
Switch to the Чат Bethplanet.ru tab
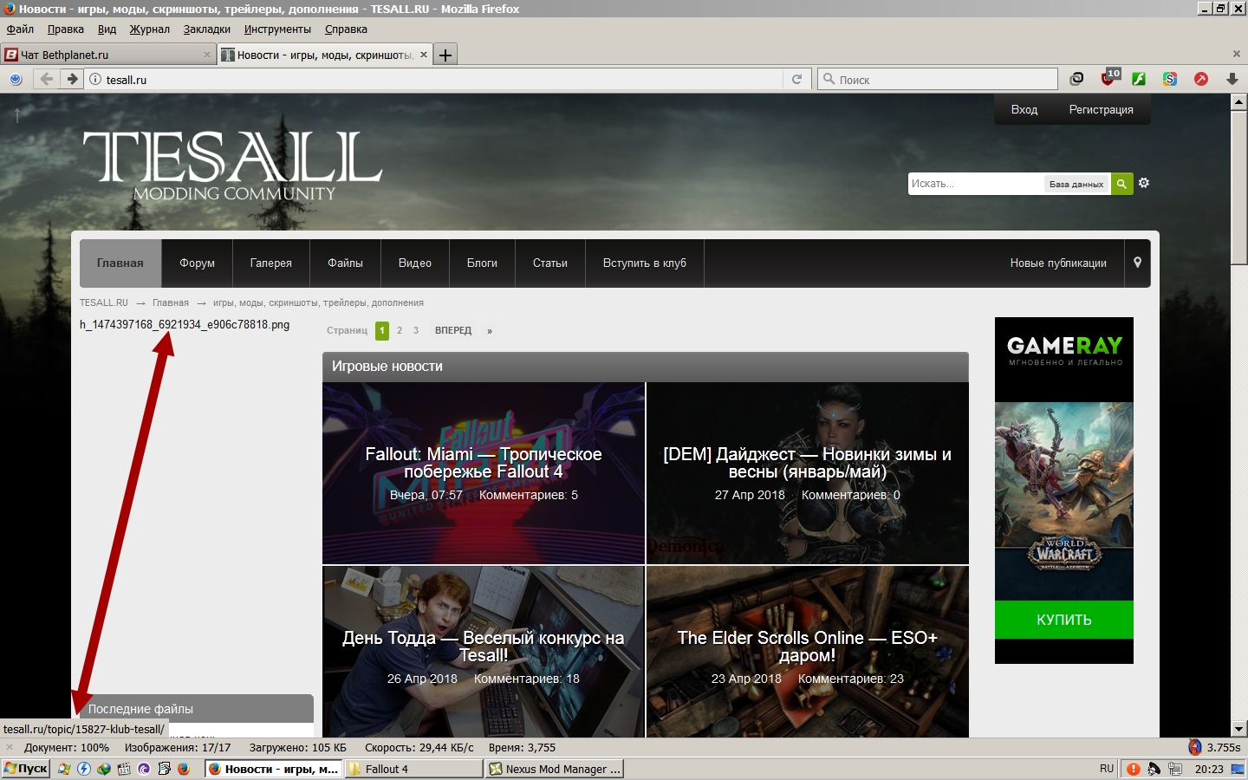104,55
